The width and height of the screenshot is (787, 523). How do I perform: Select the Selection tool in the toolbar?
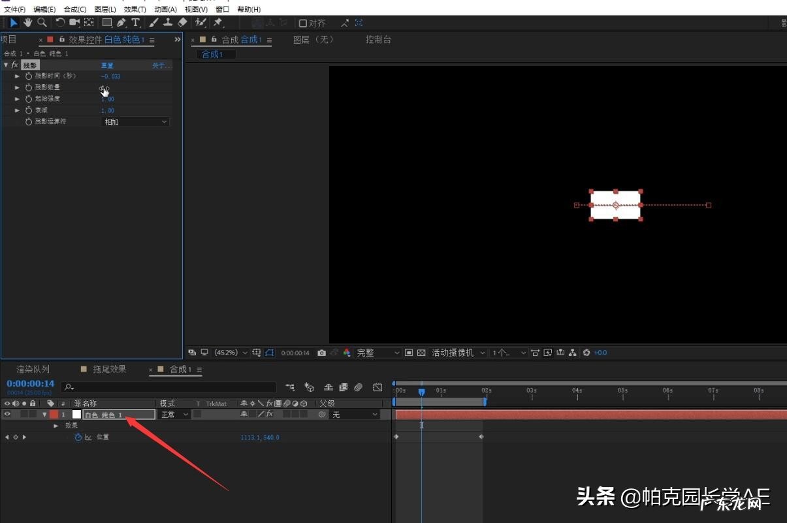14,22
